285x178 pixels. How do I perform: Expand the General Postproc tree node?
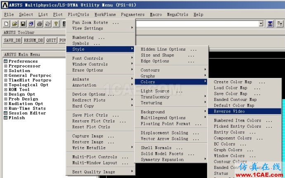(x=6, y=75)
